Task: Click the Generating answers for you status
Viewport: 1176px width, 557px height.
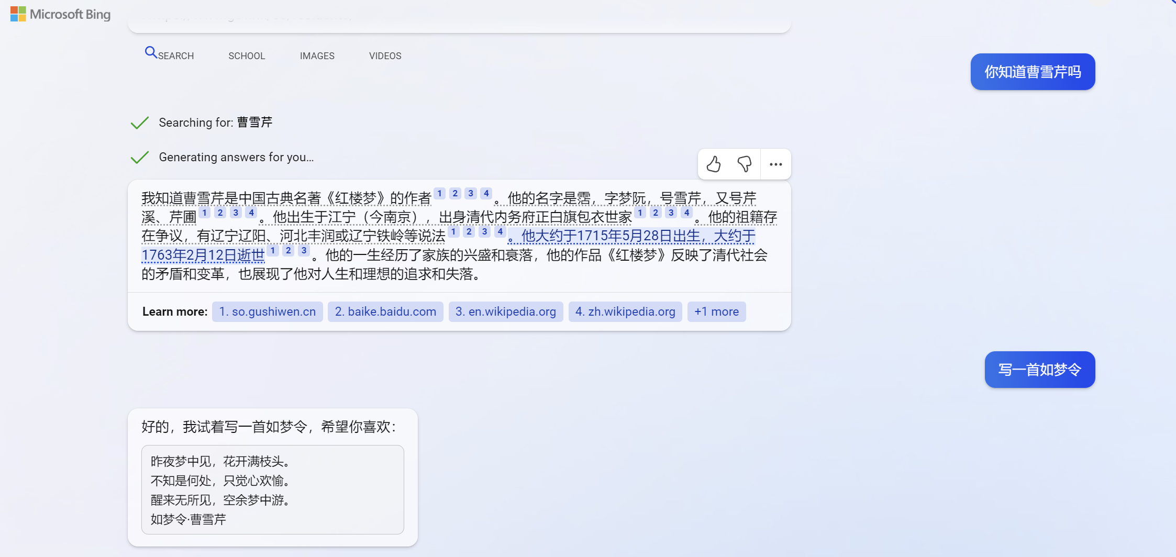Action: click(x=236, y=157)
